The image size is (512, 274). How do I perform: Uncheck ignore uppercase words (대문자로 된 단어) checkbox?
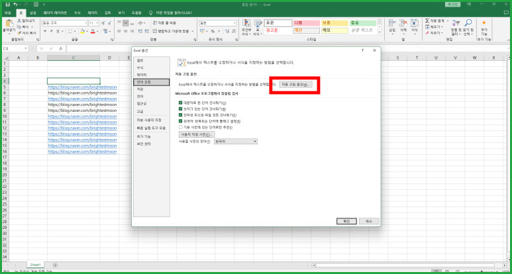tap(180, 103)
